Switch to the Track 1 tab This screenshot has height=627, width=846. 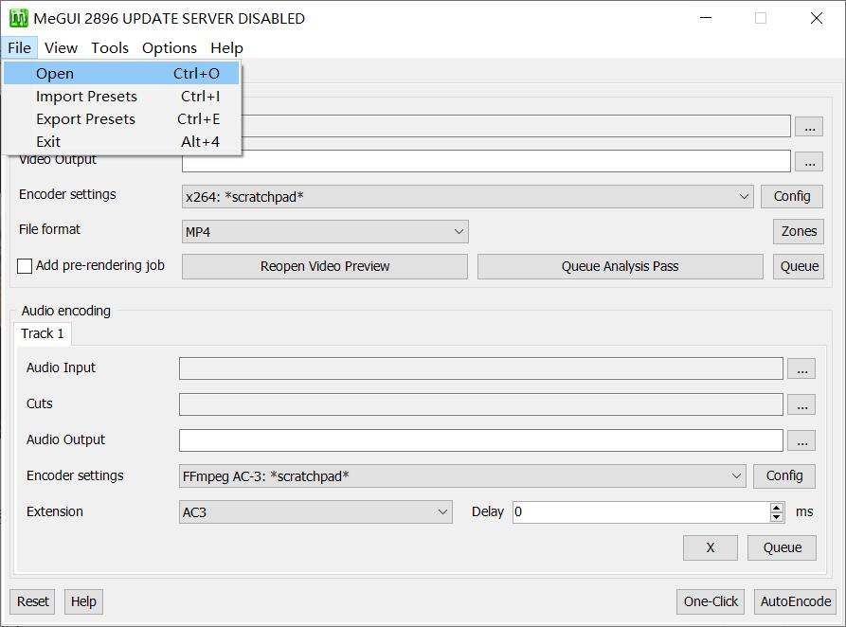click(x=43, y=333)
